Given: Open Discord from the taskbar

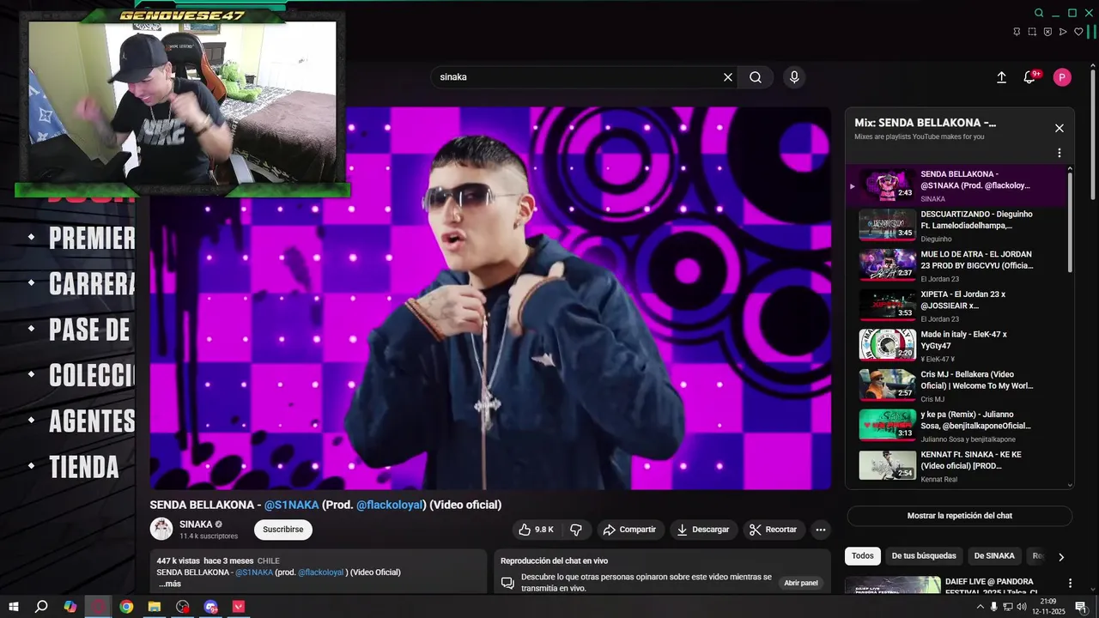Looking at the screenshot, I should pos(211,607).
